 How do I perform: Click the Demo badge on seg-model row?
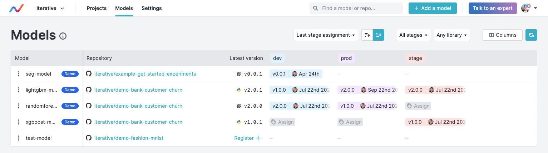pos(70,74)
